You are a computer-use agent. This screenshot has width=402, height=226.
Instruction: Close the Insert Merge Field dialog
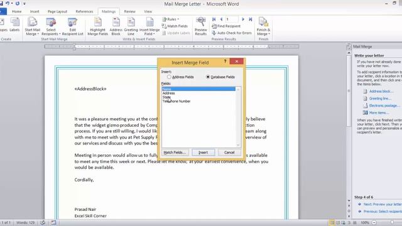(x=236, y=62)
